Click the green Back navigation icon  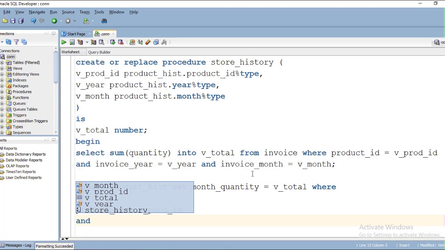pyautogui.click(x=54, y=21)
